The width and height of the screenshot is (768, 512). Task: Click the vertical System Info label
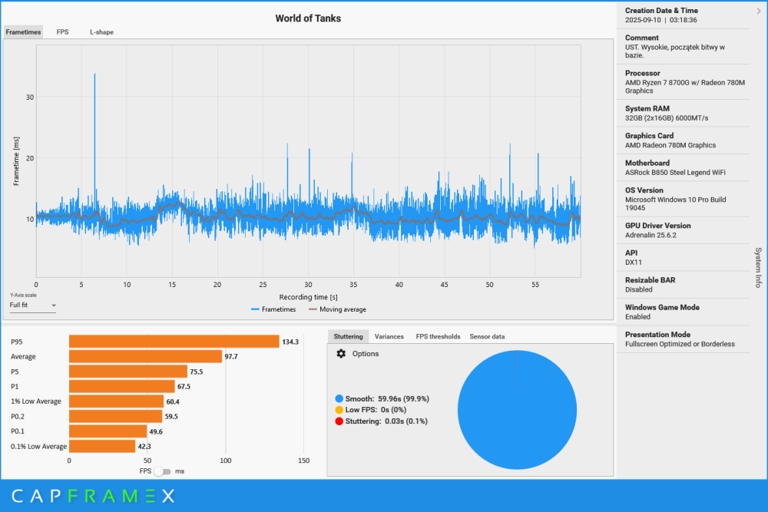[758, 267]
